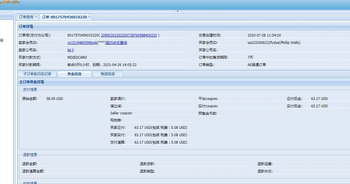The height and width of the screenshot is (184, 350).
Task: Open seller ID cn1519480596tnqk link
Action: click(x=82, y=43)
